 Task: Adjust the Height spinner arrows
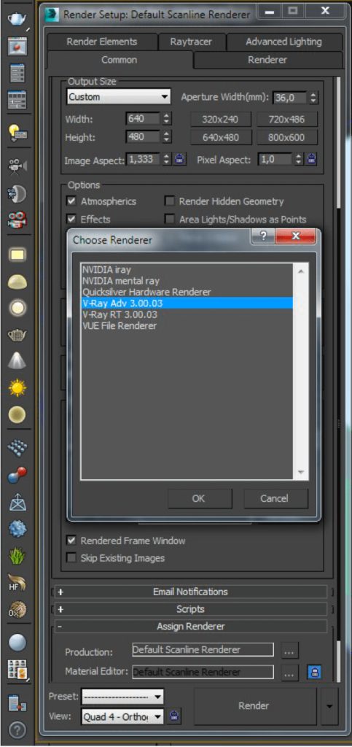[x=166, y=137]
